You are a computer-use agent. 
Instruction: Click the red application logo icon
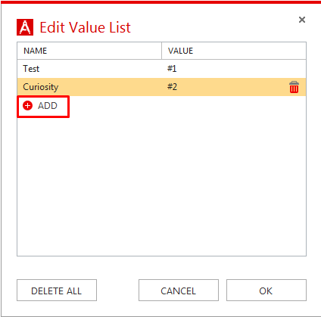click(x=25, y=27)
